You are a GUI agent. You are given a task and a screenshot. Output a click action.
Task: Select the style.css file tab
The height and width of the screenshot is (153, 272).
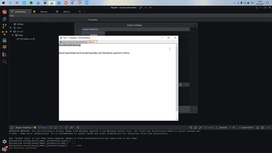coord(66,11)
